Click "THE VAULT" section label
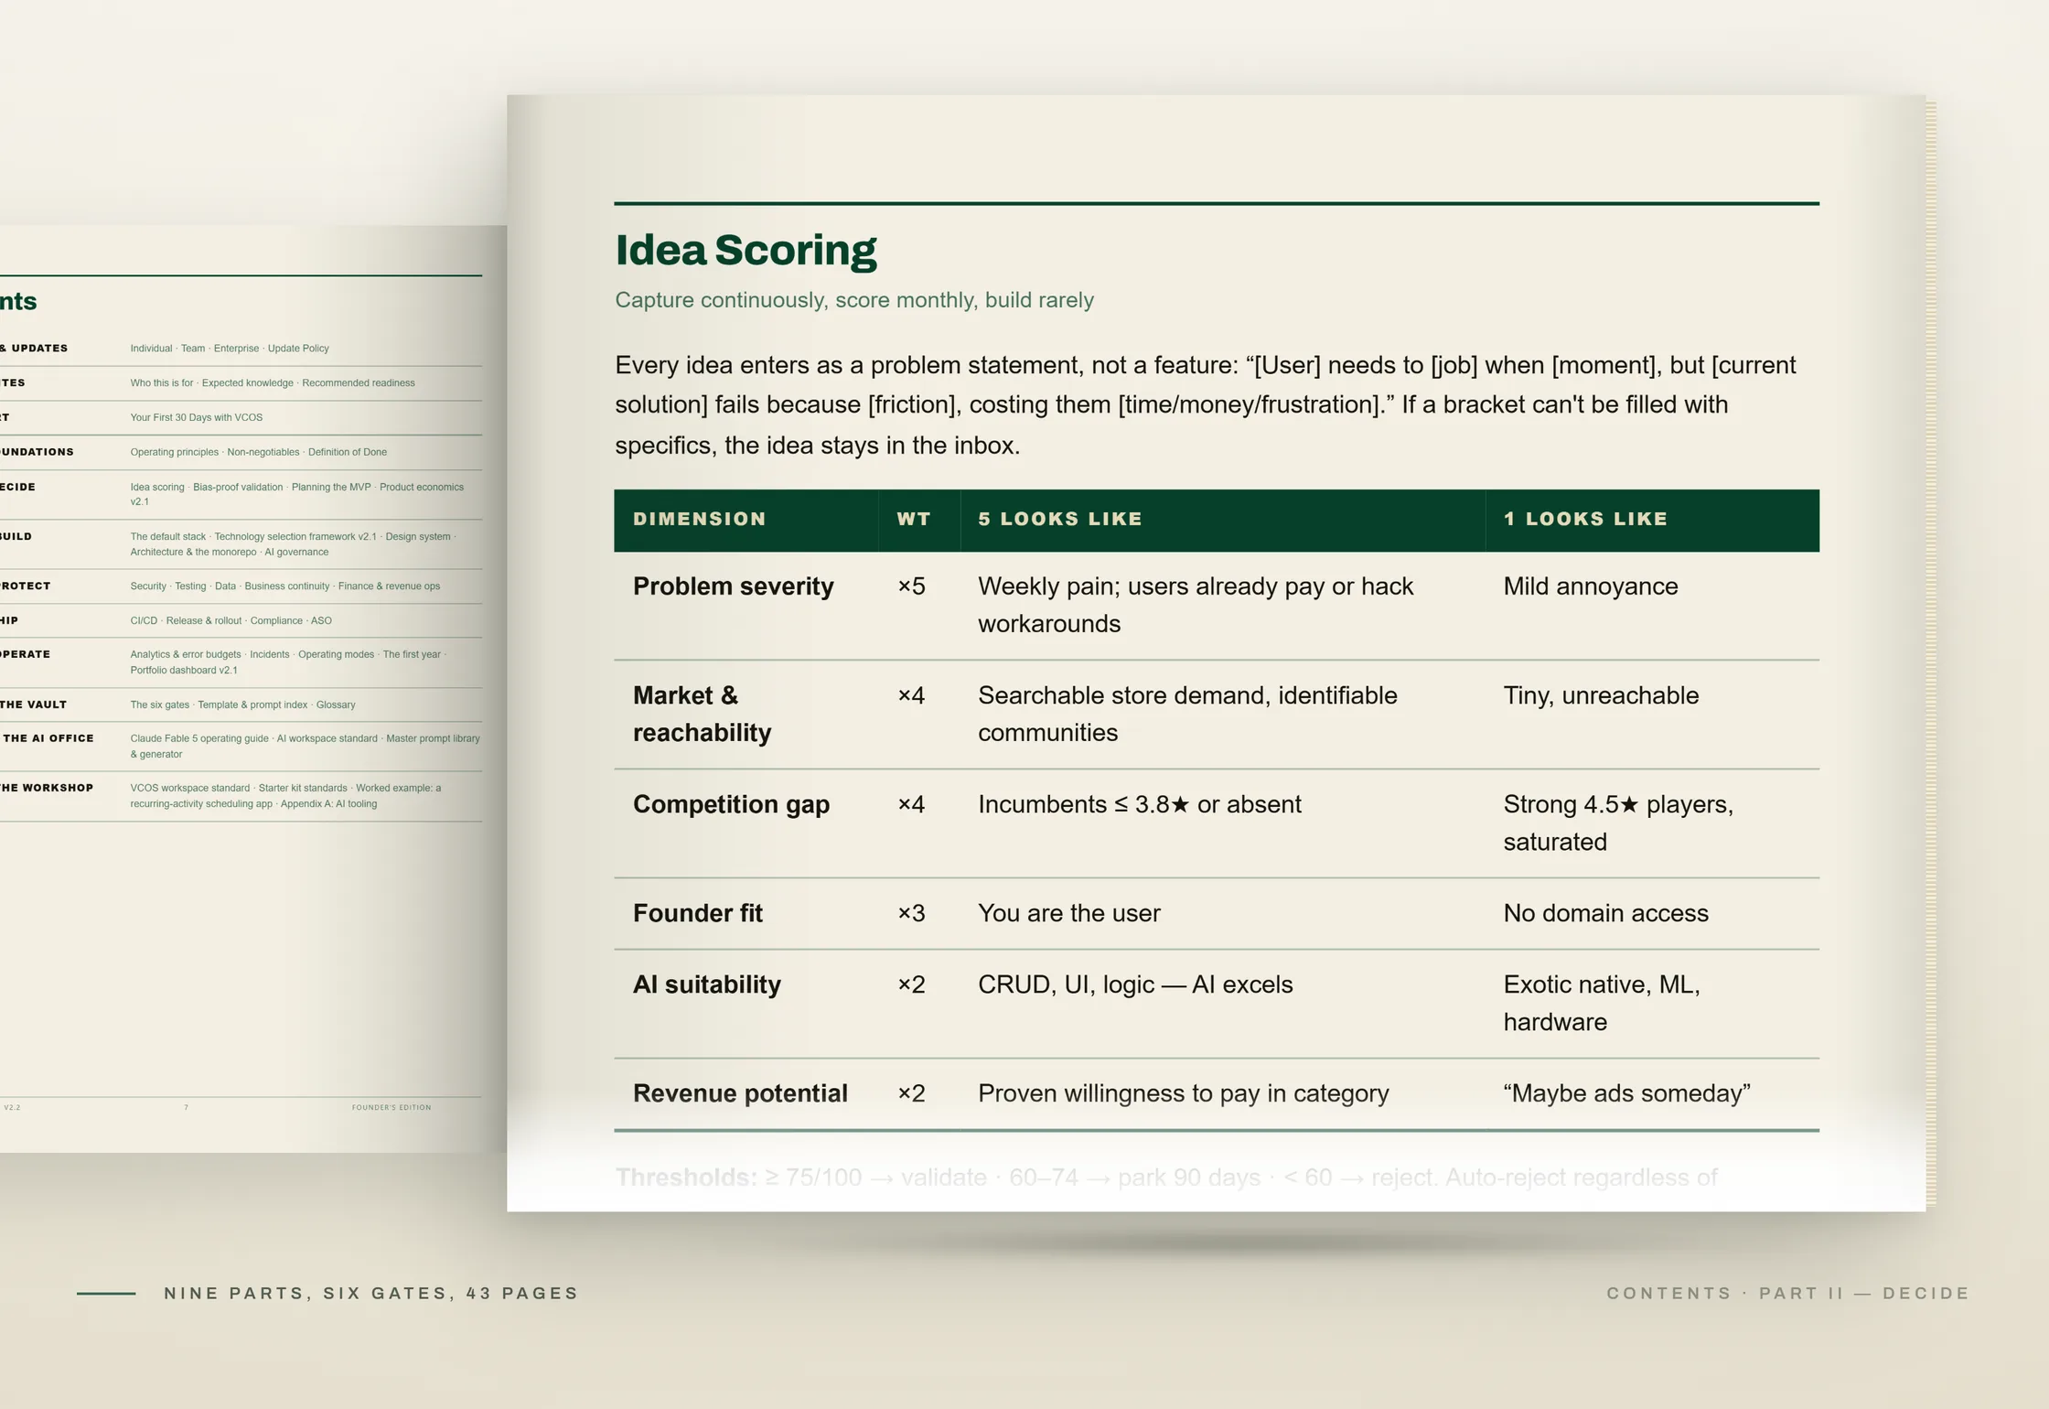The height and width of the screenshot is (1409, 2049). [x=34, y=704]
